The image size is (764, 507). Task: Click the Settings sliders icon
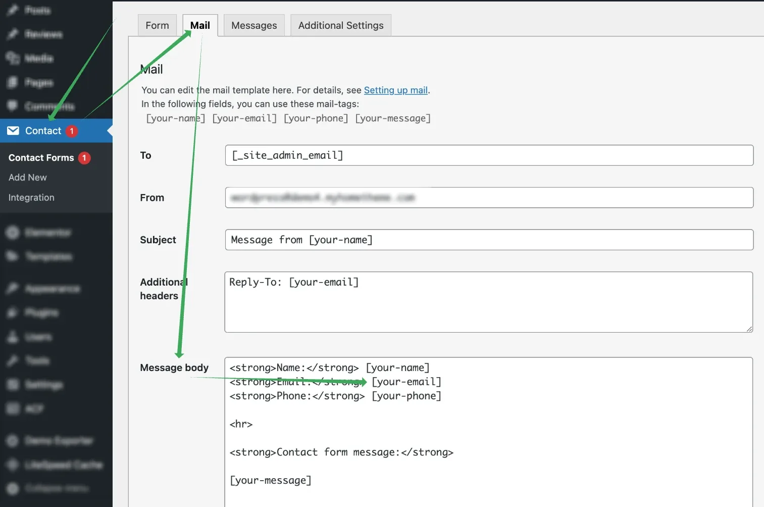point(13,385)
